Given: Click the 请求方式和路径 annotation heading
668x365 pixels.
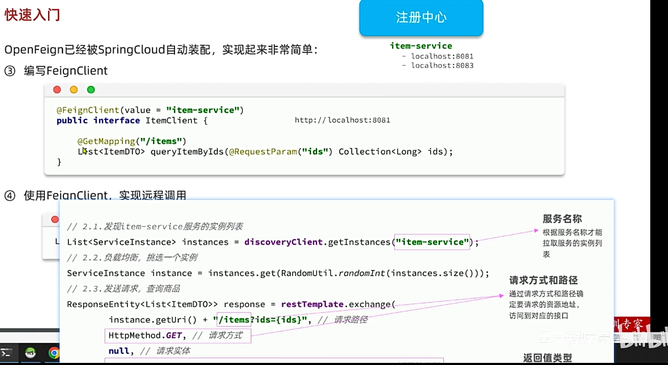Looking at the screenshot, I should tap(543, 280).
